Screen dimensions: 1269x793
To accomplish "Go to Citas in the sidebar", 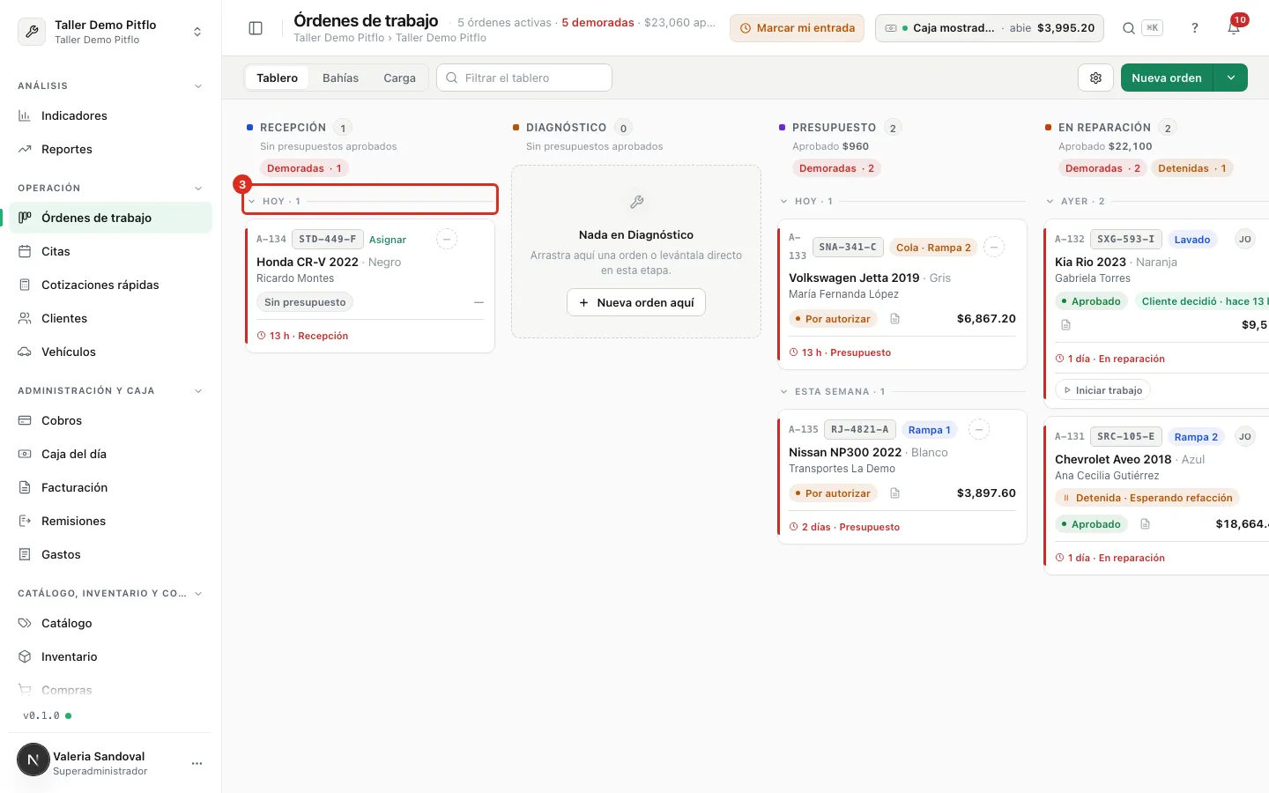I will pos(110,251).
